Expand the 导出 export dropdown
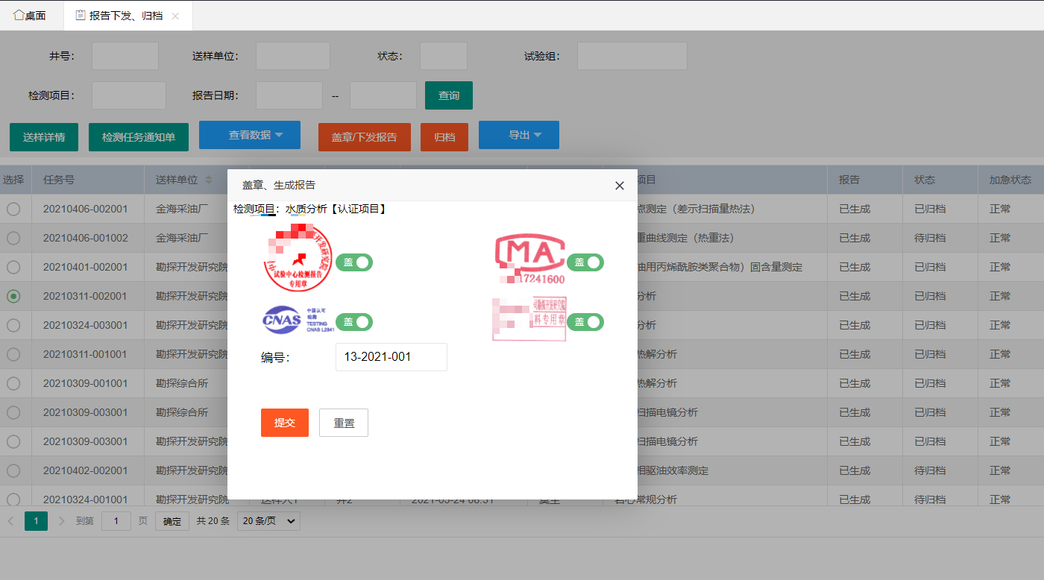The height and width of the screenshot is (580, 1044). click(x=518, y=135)
